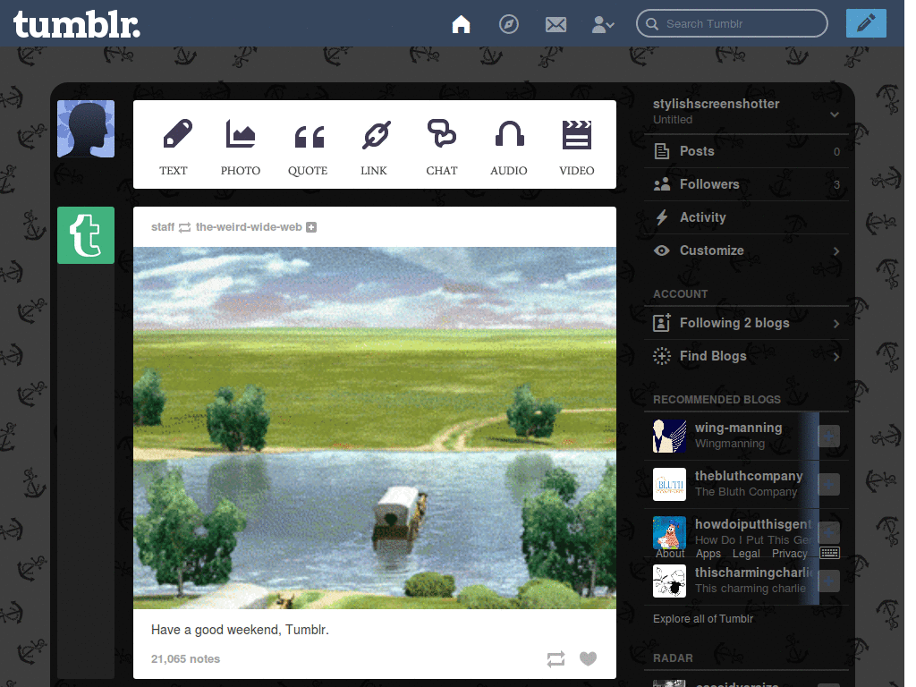Create a new Audio post
This screenshot has width=916, height=687.
tap(509, 148)
